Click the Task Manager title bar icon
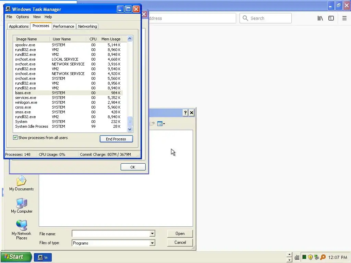This screenshot has height=263, width=351. click(x=8, y=9)
